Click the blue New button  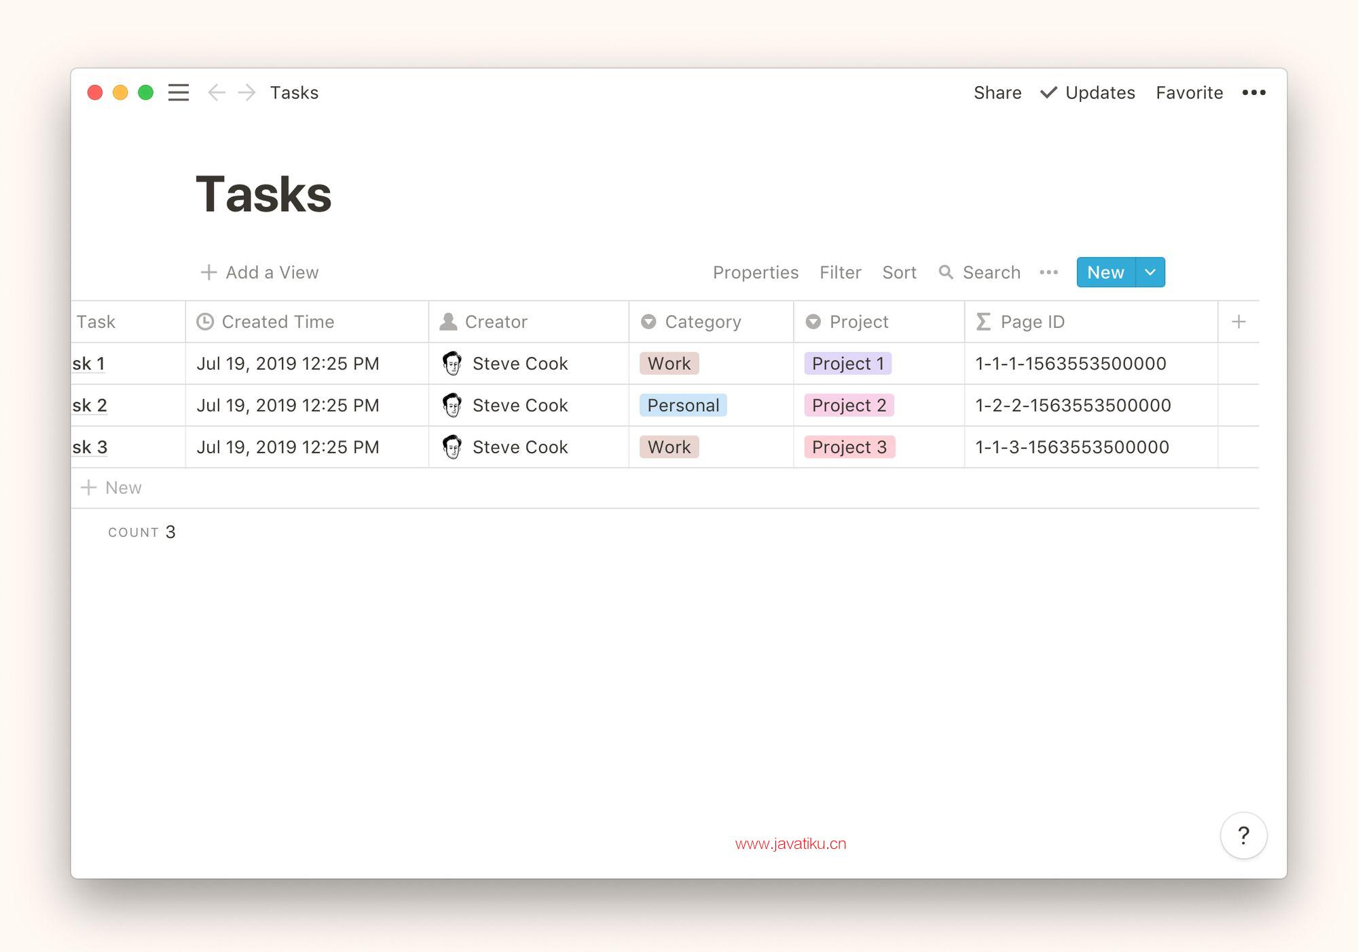(x=1105, y=272)
